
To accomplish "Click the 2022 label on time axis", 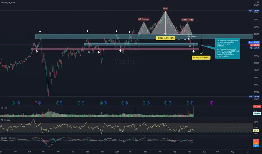I will (204, 152).
